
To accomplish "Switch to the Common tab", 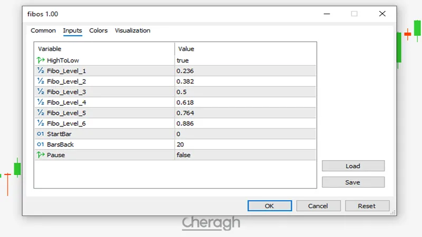I will [43, 31].
